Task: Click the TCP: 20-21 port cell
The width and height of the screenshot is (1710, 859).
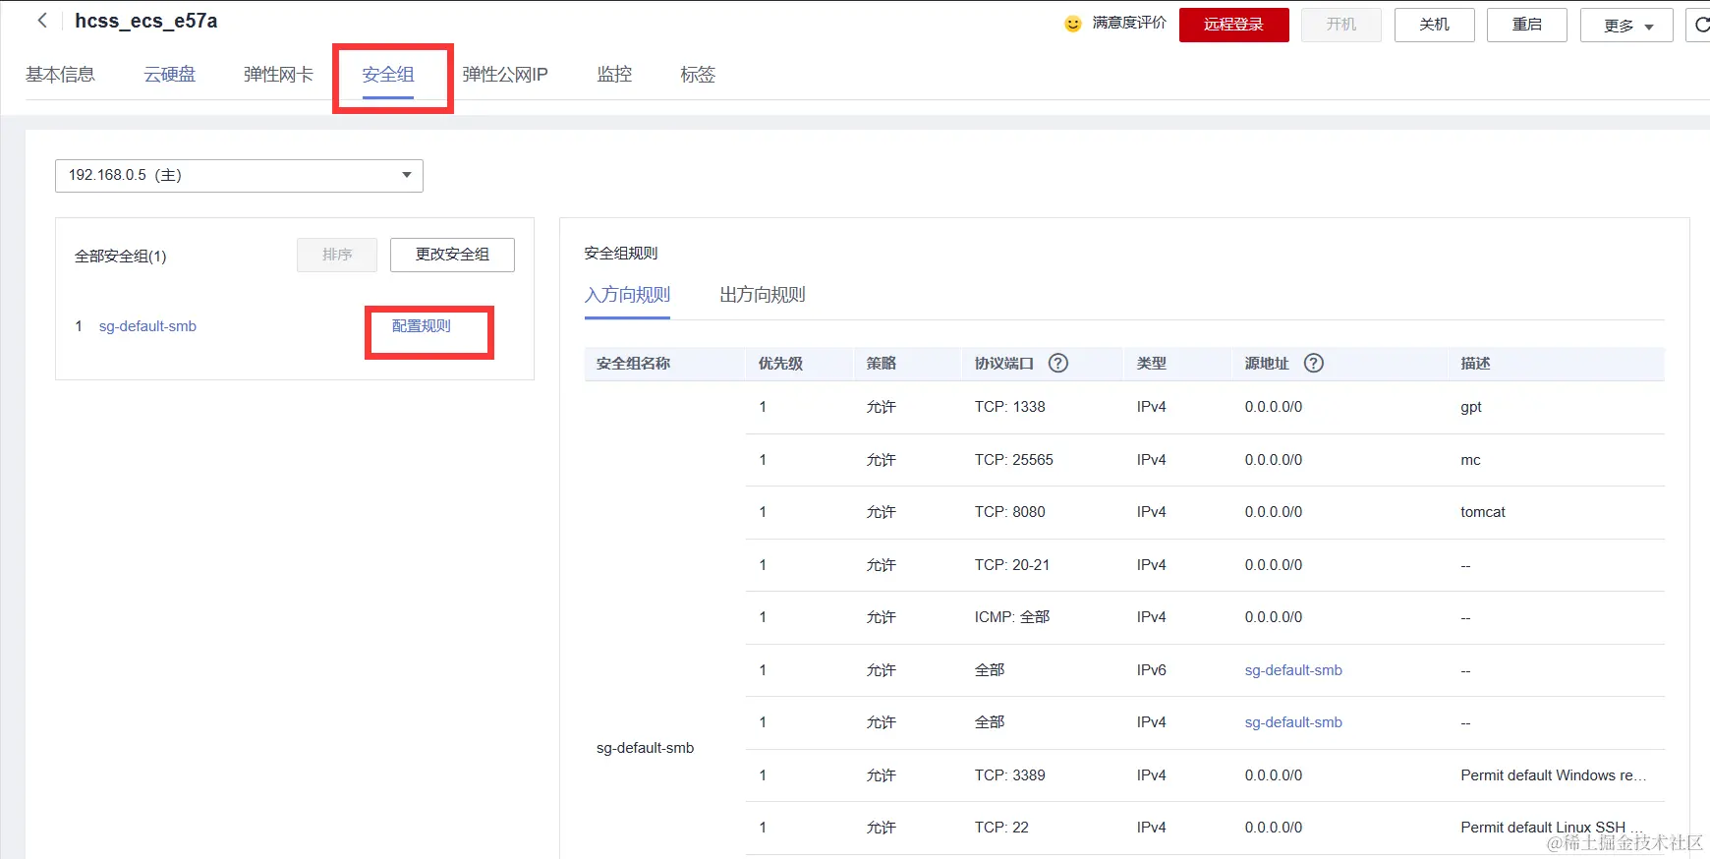Action: tap(1012, 565)
